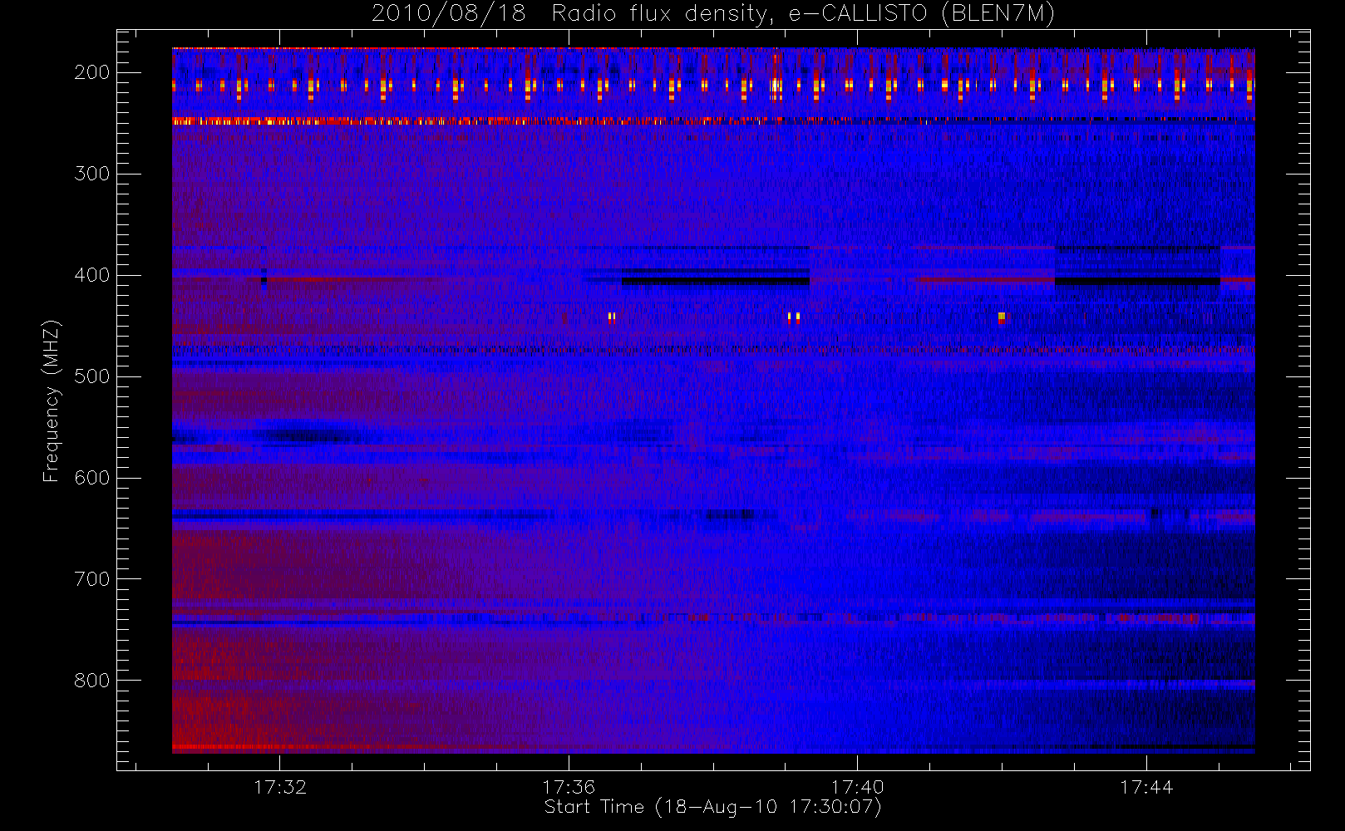
Task: Click the 800 frequency tick label
Action: 92,681
